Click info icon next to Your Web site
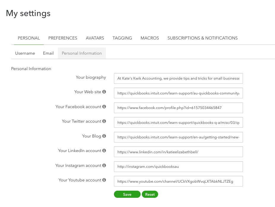Image resolution: width=275 pixels, height=207 pixels. (x=104, y=92)
